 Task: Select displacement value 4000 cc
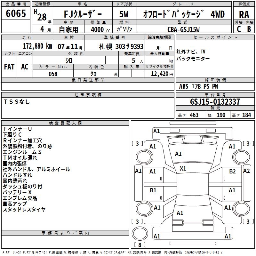[x=100, y=29]
